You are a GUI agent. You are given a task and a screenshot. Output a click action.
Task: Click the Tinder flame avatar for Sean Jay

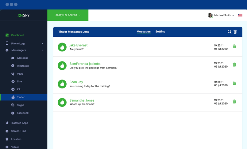[x=62, y=84]
